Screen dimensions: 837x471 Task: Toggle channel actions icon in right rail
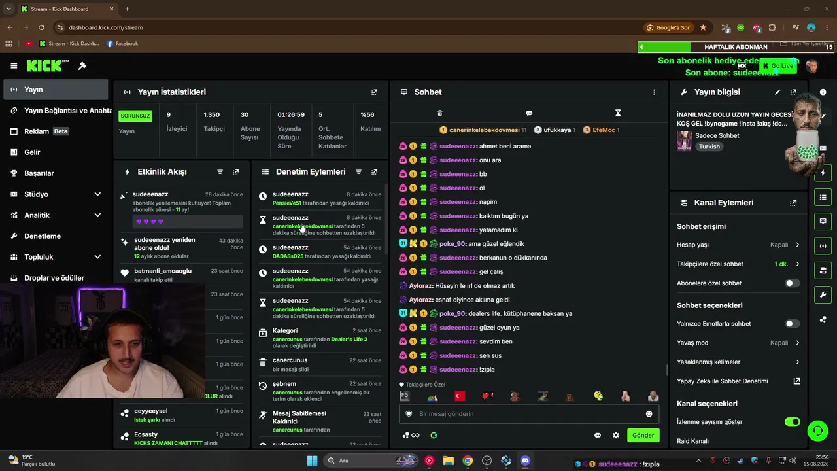coord(823,270)
